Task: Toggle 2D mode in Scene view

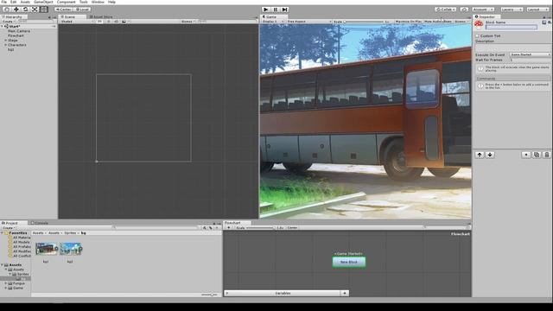Action: coord(100,22)
